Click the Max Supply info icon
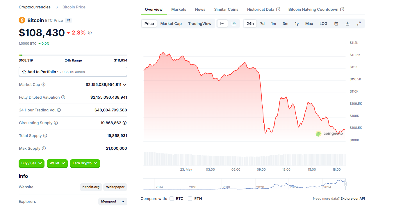 [x=44, y=149]
